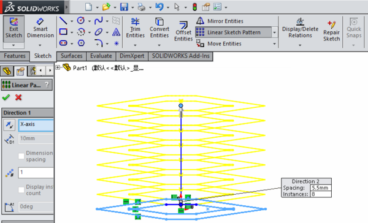This screenshot has height=223, width=368.
Task: Click the panel tabs right arrow
Action: point(50,70)
